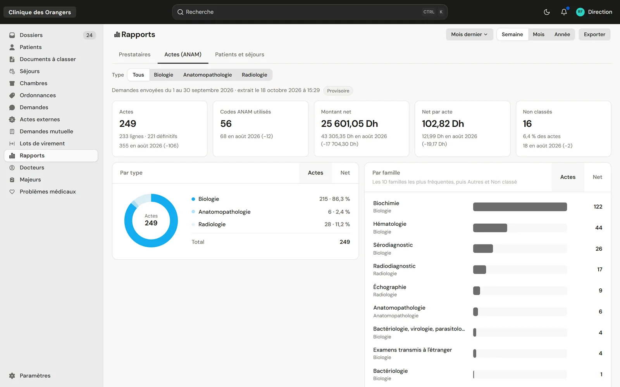Click the Actes externes icon

tap(12, 119)
